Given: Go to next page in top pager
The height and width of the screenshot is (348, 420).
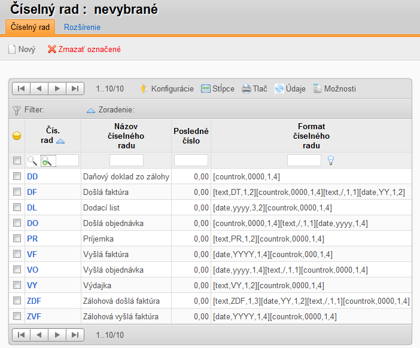Looking at the screenshot, I should click(57, 88).
